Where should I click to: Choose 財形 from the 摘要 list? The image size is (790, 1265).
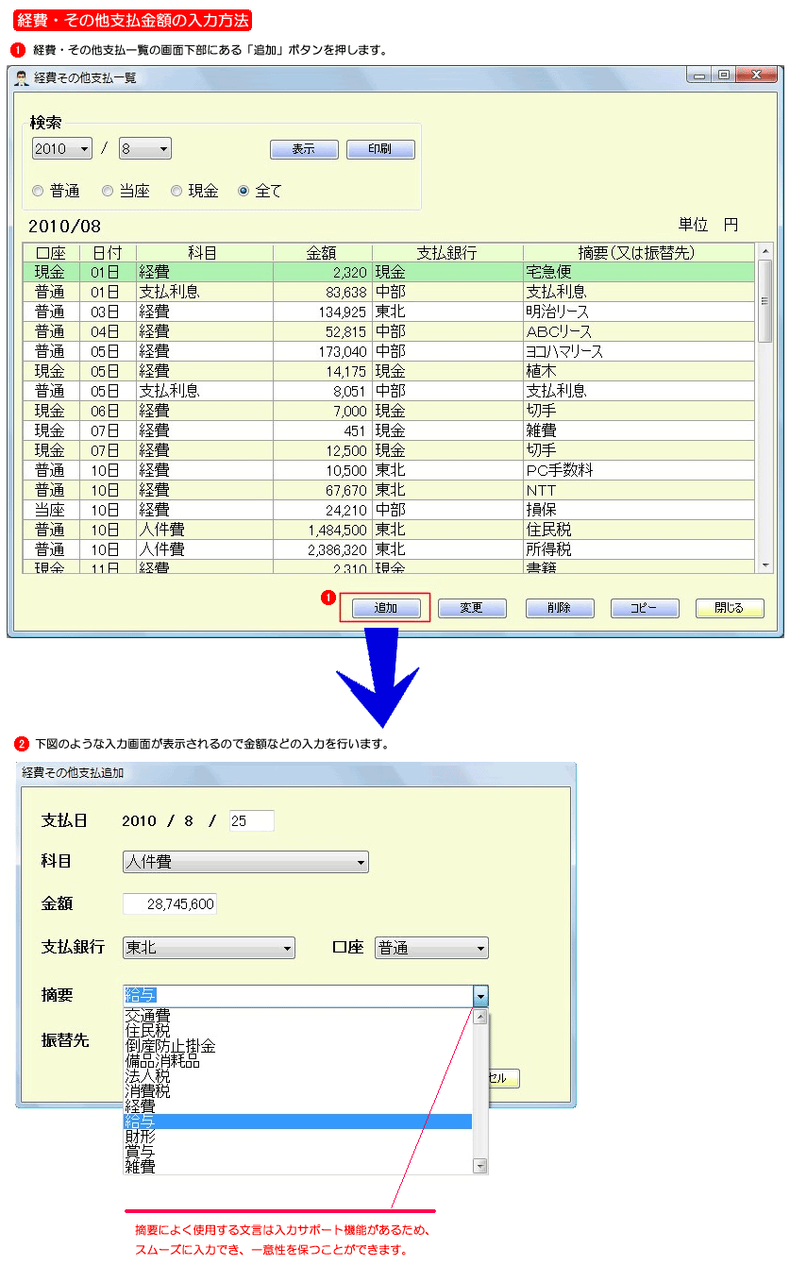[297, 1137]
